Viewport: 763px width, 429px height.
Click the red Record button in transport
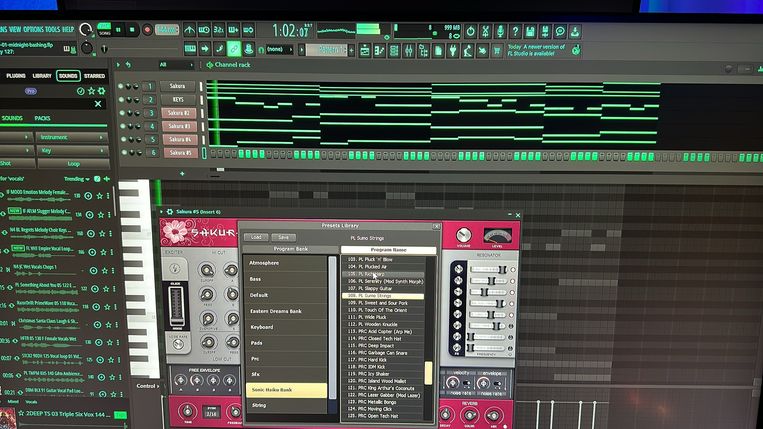click(147, 30)
